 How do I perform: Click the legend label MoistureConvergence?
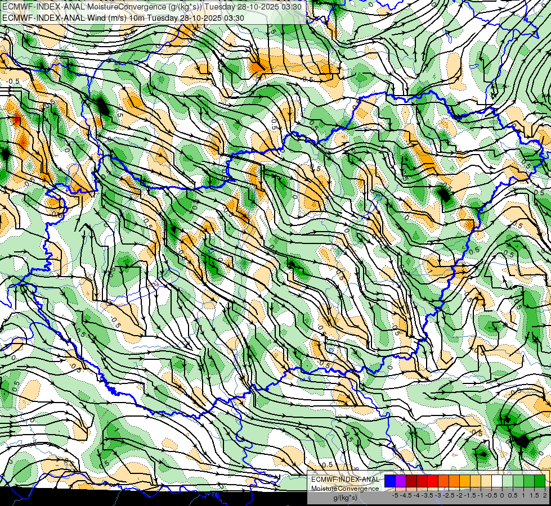tap(345, 489)
